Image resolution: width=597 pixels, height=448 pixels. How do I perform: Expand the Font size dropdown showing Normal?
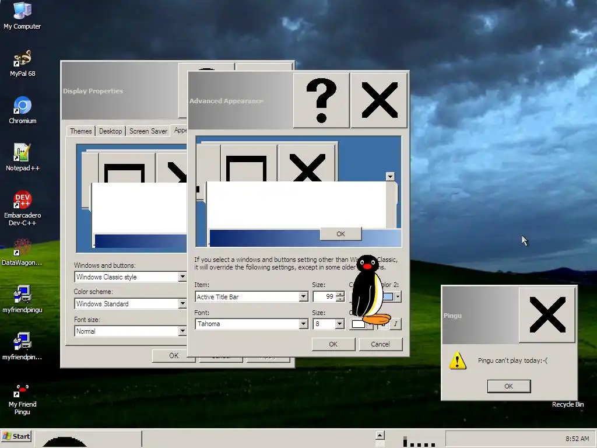pos(182,331)
